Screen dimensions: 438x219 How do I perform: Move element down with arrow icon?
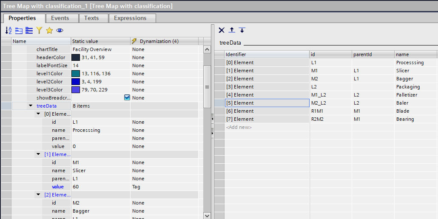(x=242, y=30)
